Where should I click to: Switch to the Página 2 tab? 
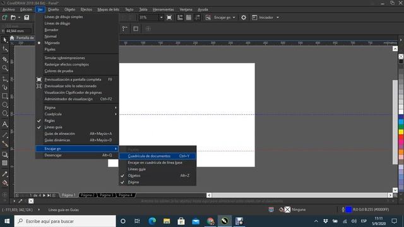(x=88, y=195)
